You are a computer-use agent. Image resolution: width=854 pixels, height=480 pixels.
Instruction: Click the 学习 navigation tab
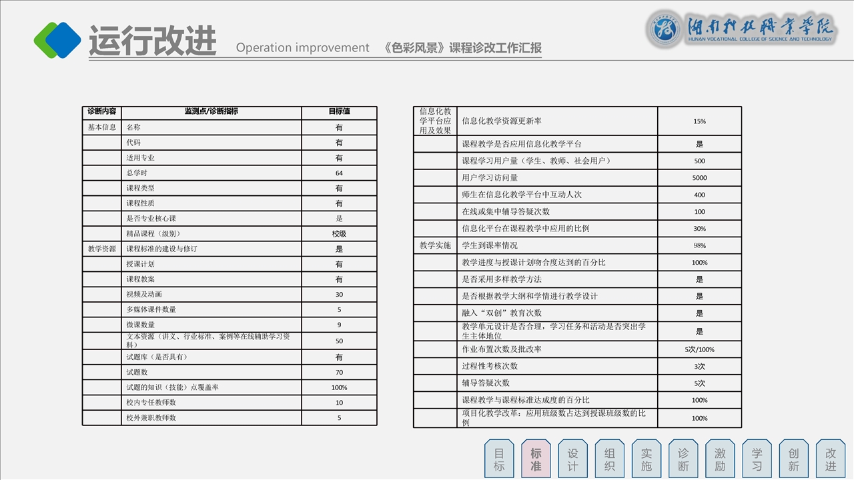click(757, 459)
